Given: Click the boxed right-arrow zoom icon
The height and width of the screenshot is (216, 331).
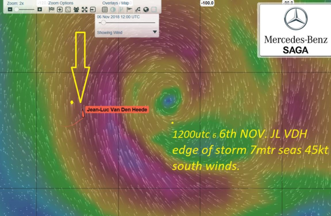Looking at the screenshot, I should tap(93, 9).
